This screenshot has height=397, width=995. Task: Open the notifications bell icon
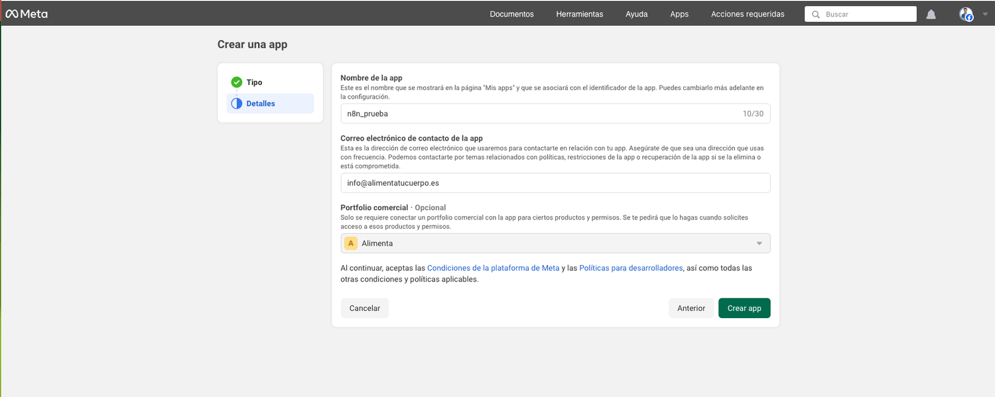(x=931, y=15)
